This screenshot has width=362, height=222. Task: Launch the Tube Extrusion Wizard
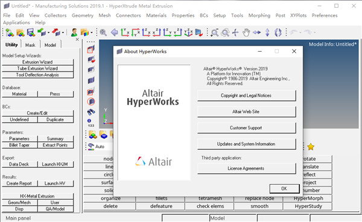[x=37, y=69]
